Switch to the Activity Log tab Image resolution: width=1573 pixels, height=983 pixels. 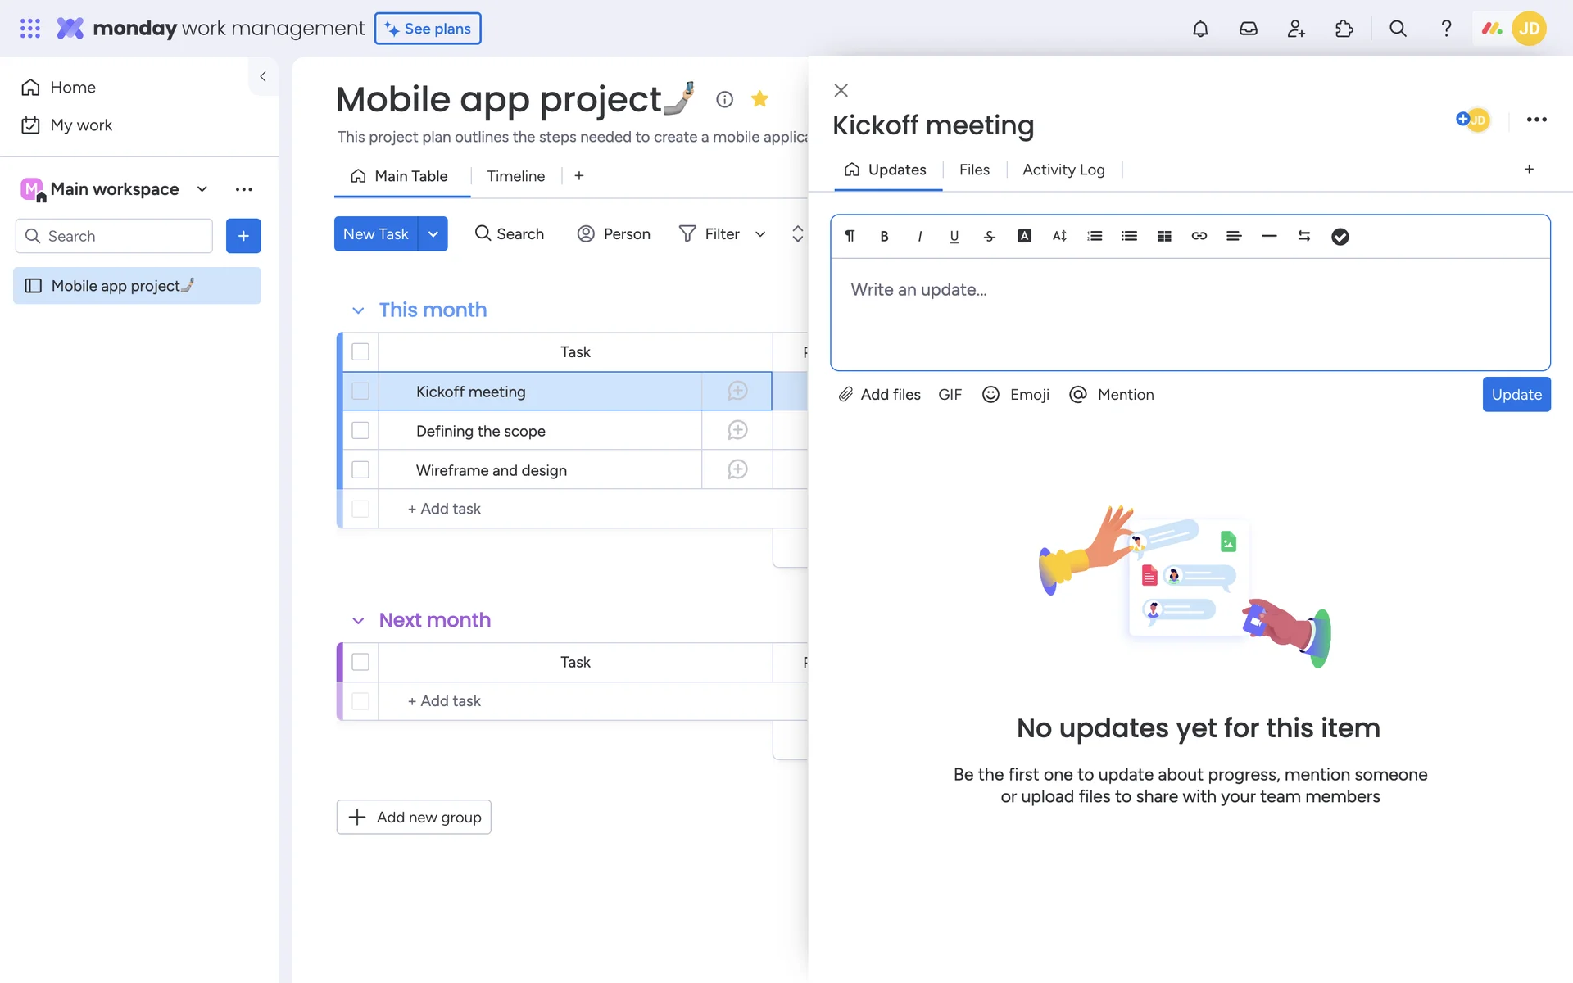coord(1063,170)
